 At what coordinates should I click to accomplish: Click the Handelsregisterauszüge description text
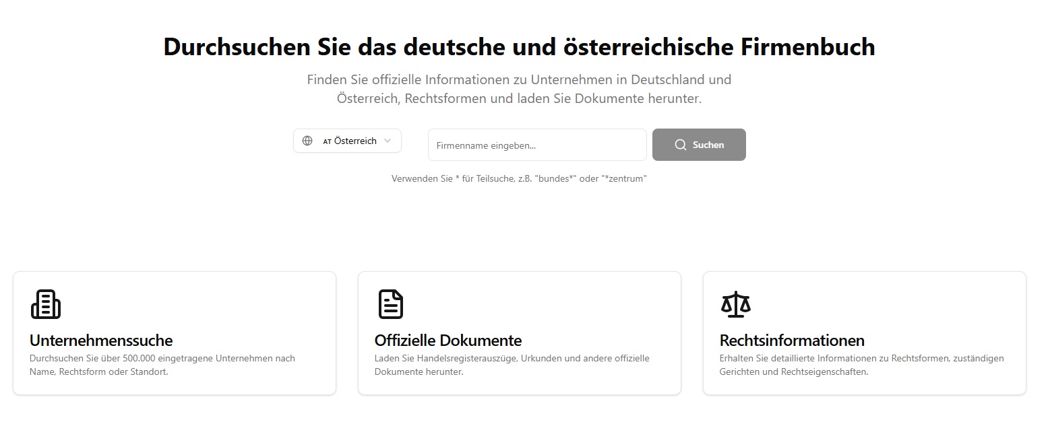(x=512, y=365)
